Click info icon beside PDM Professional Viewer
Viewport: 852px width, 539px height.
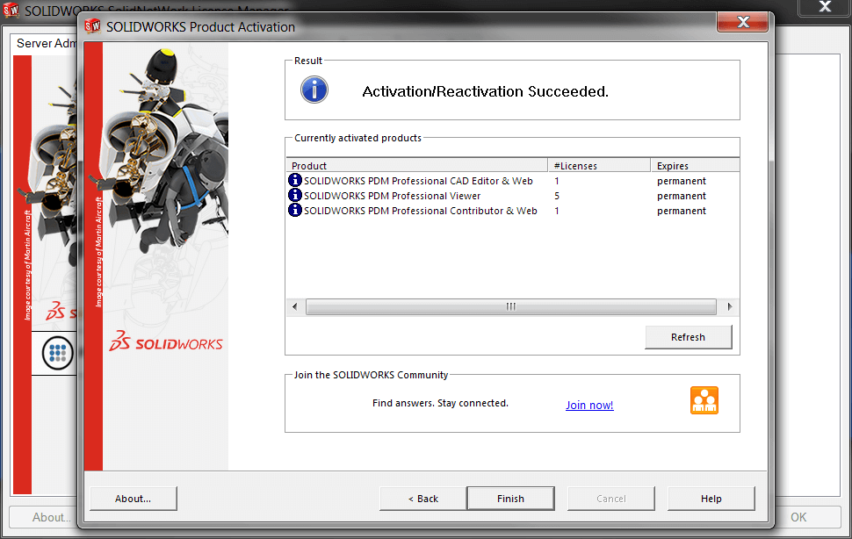(294, 195)
